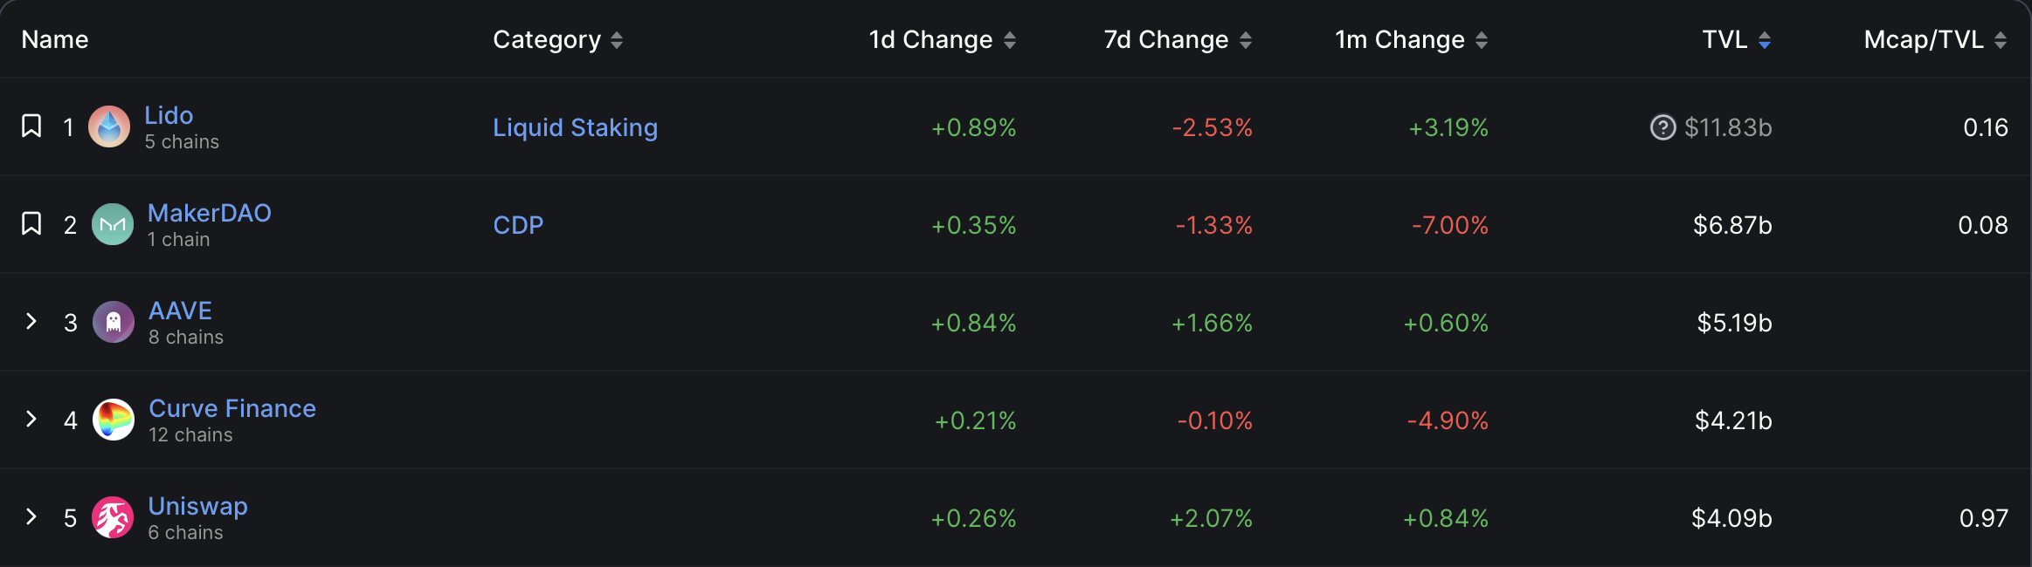
Task: Click the AAVE ghost logo icon
Action: pyautogui.click(x=114, y=323)
